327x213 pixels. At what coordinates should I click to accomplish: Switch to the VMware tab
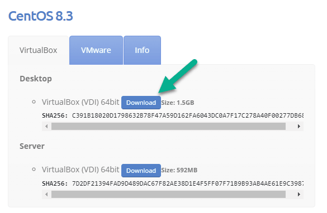[96, 50]
